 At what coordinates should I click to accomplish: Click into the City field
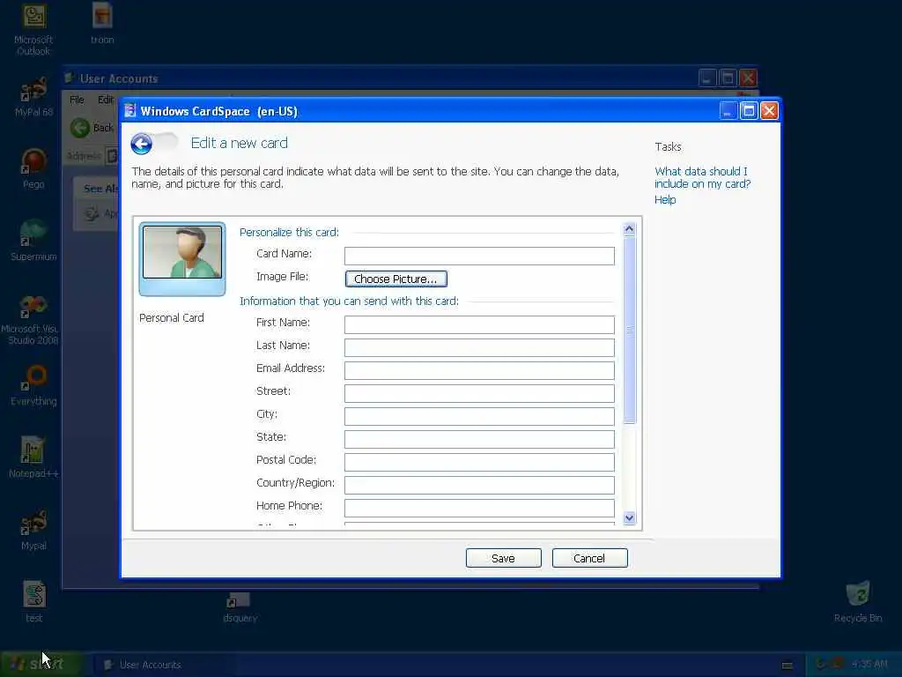(479, 416)
